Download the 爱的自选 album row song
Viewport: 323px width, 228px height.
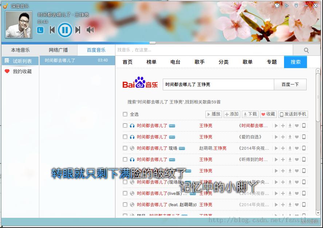coord(290,137)
